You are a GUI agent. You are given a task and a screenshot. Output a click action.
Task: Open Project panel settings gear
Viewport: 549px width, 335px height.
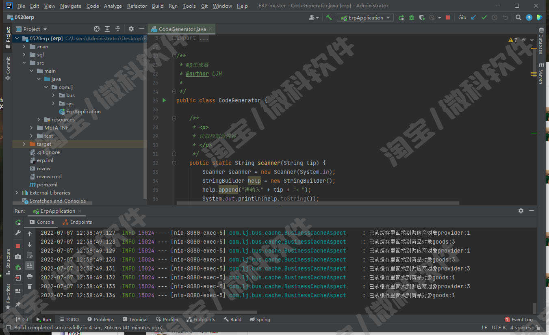click(131, 29)
